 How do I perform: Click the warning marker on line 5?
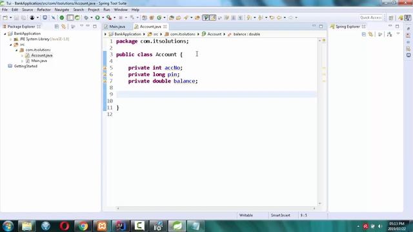pyautogui.click(x=105, y=68)
